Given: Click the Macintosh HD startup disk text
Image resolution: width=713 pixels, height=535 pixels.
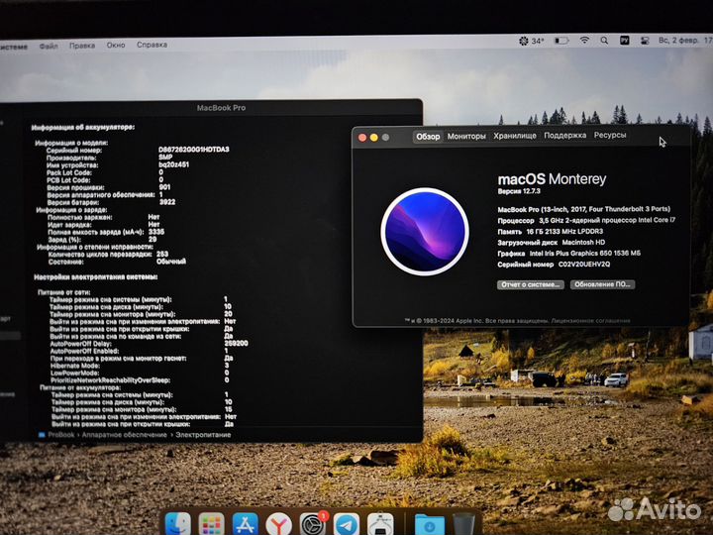Looking at the screenshot, I should [583, 243].
